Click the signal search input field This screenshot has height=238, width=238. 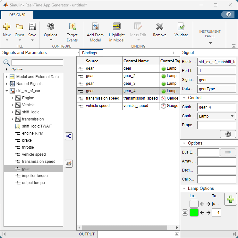pos(37,62)
